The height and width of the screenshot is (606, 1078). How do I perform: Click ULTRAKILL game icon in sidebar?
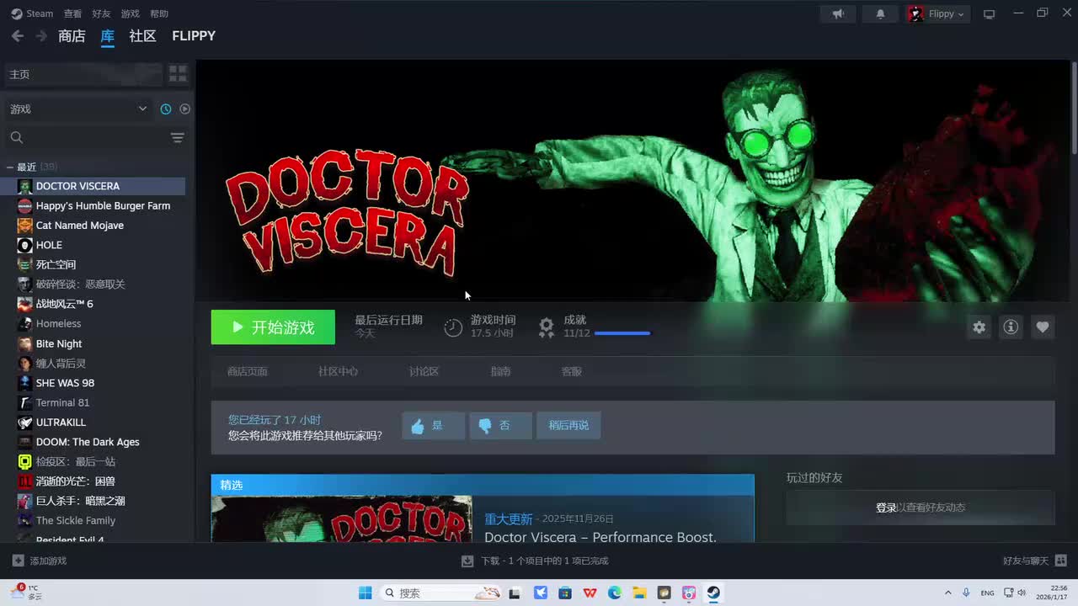tap(25, 423)
